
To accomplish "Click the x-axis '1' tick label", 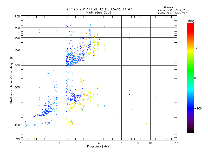I will point(21,143).
